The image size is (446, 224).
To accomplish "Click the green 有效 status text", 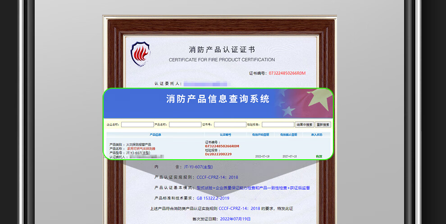I will click(319, 156).
